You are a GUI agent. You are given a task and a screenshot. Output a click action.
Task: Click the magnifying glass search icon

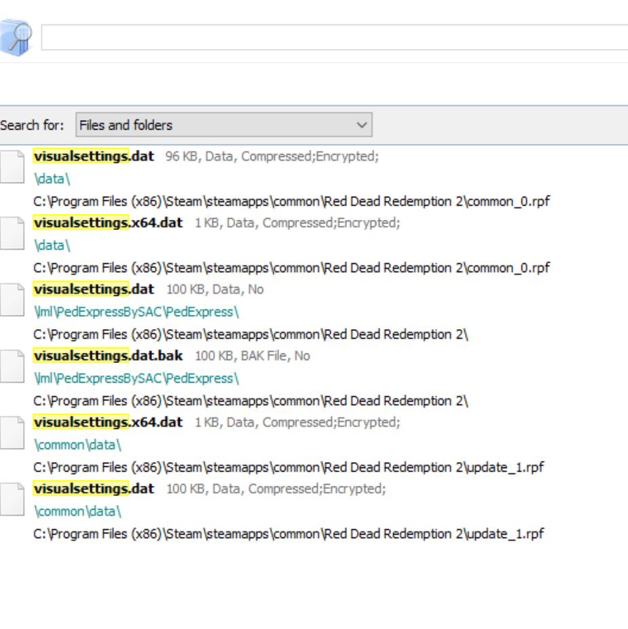pyautogui.click(x=16, y=37)
